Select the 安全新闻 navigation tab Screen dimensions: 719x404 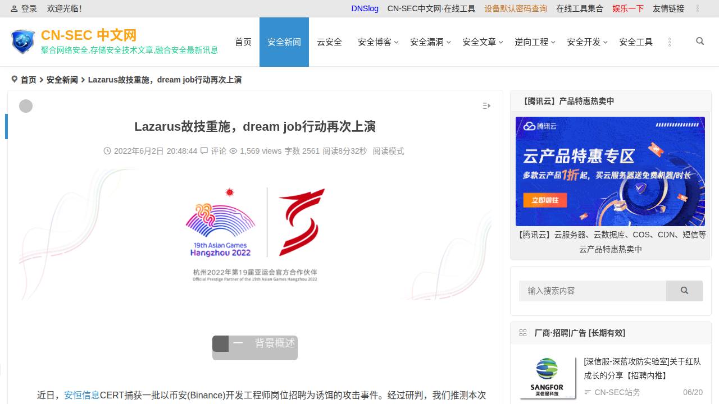[284, 42]
